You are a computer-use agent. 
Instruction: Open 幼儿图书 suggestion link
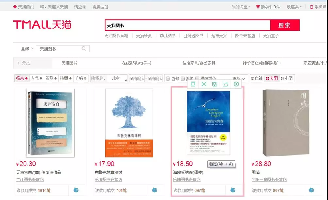[167, 36]
